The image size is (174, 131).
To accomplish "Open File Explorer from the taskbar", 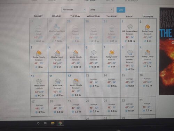I will [53, 123].
